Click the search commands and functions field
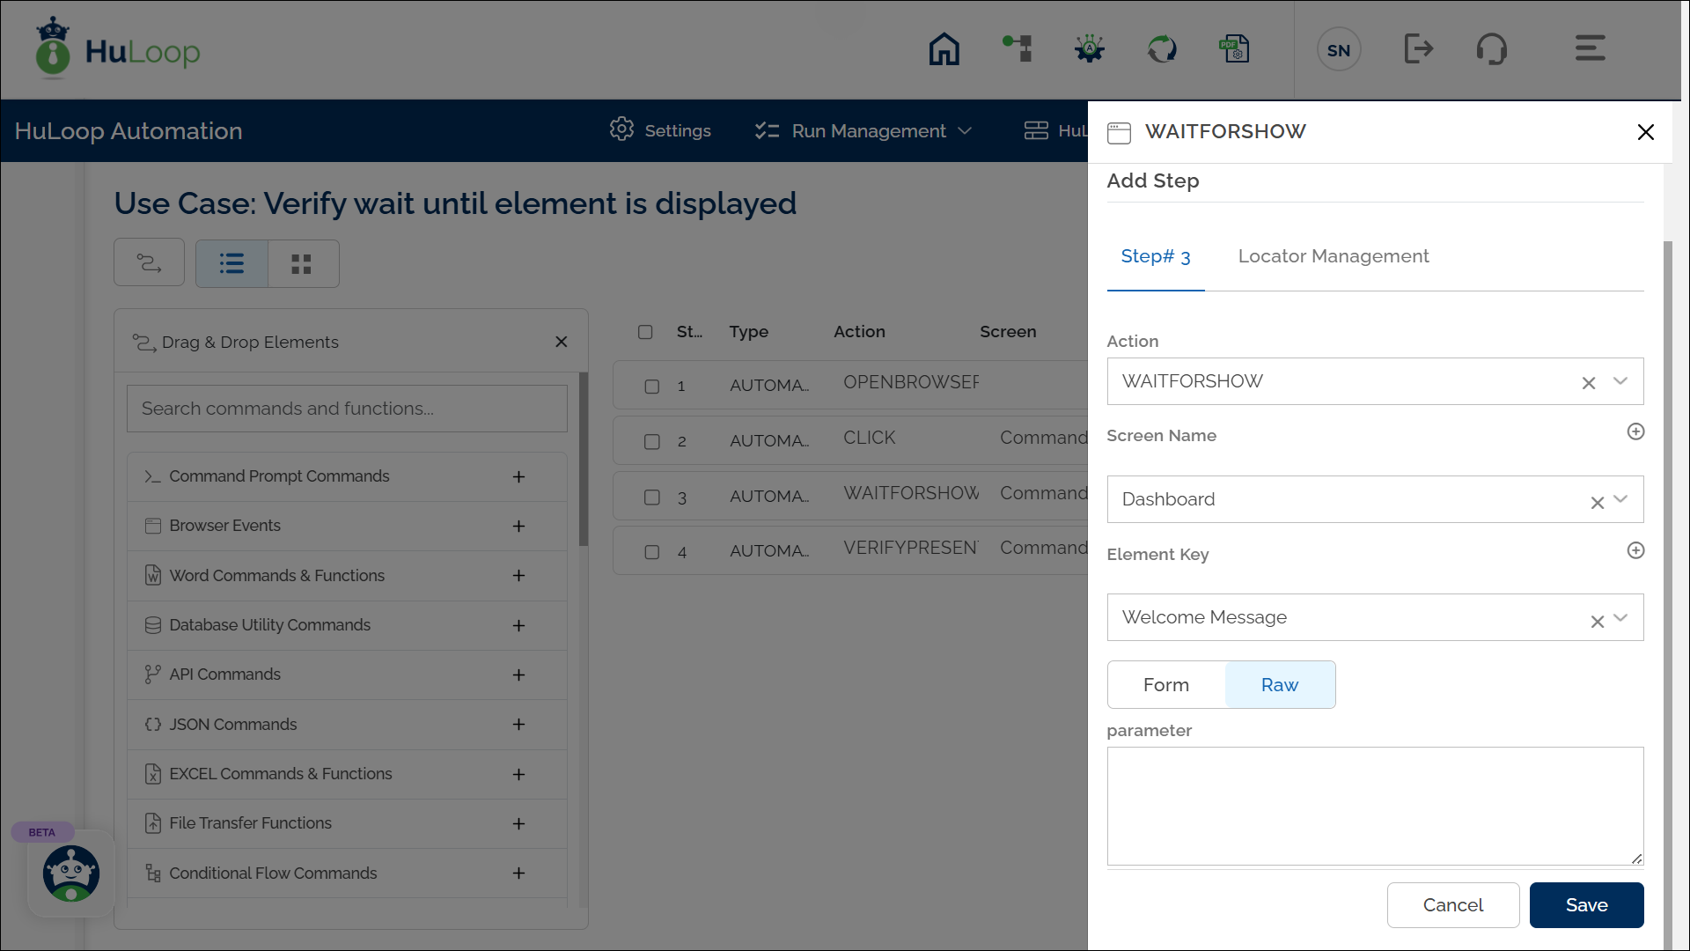The width and height of the screenshot is (1690, 951). pos(347,409)
